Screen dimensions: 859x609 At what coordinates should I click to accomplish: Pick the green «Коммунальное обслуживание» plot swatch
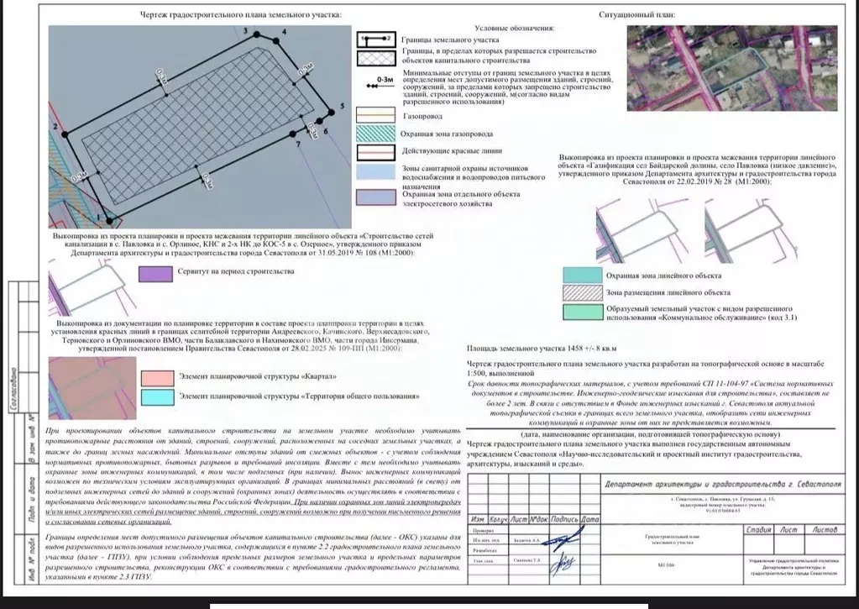583,312
